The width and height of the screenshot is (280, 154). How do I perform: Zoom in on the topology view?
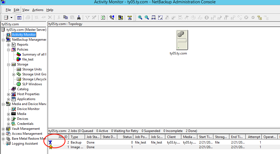[x=140, y=17]
